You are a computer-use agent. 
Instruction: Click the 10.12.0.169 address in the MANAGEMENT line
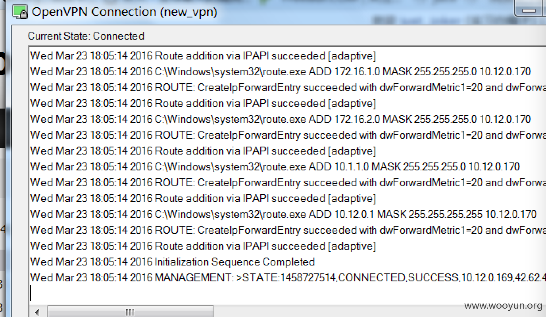pyautogui.click(x=486, y=278)
